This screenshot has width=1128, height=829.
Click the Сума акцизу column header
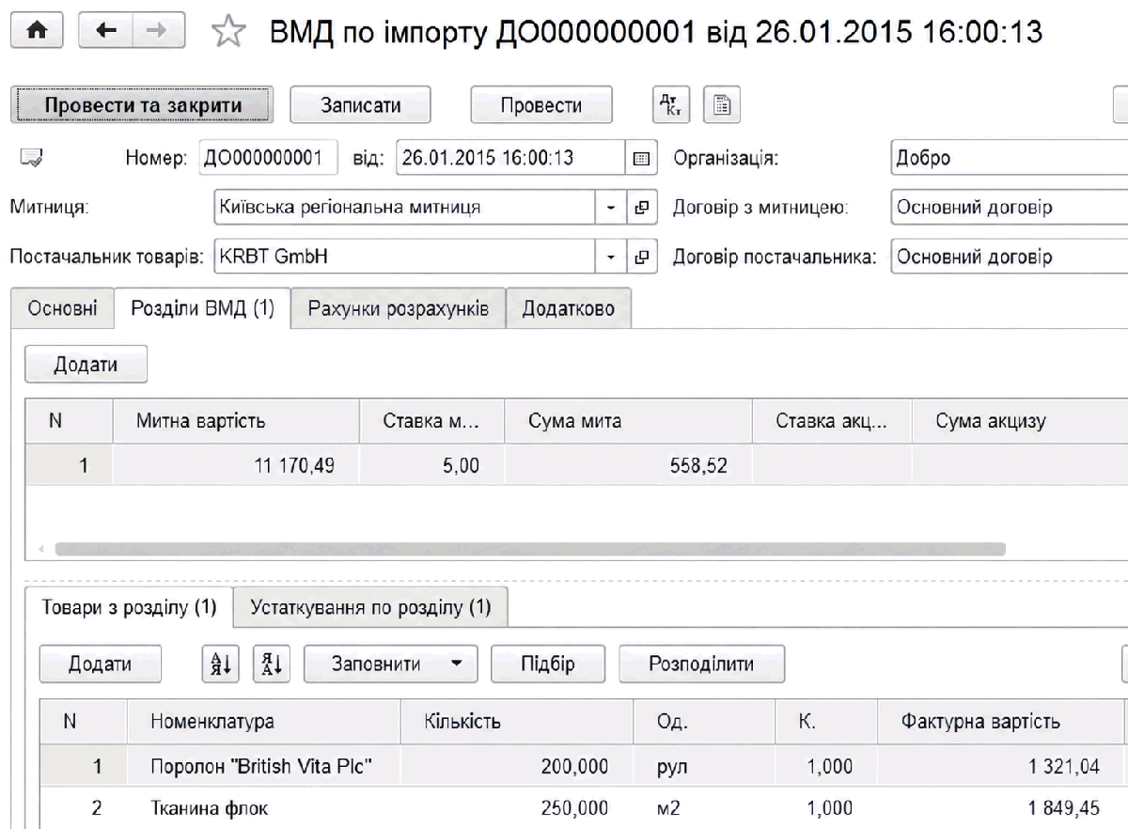[1020, 421]
